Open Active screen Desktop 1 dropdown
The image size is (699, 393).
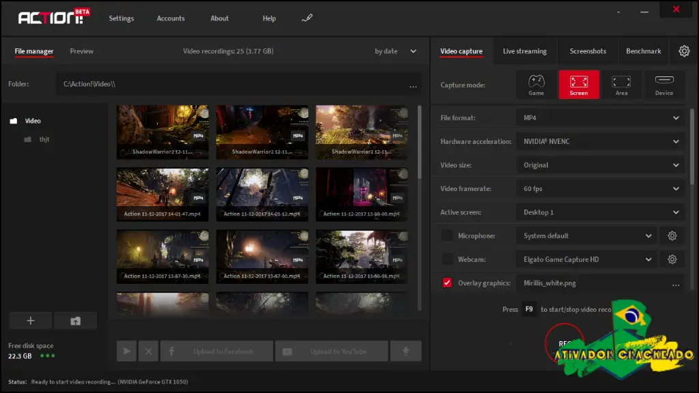coord(601,212)
